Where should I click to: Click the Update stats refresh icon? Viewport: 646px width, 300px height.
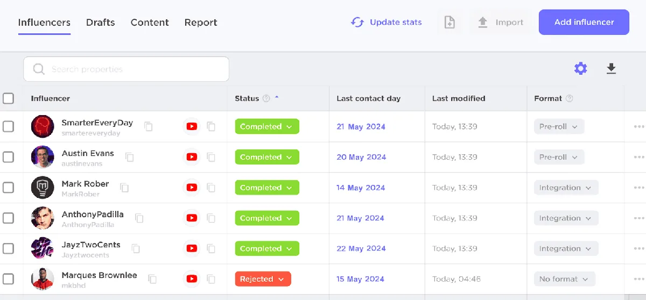coord(357,22)
